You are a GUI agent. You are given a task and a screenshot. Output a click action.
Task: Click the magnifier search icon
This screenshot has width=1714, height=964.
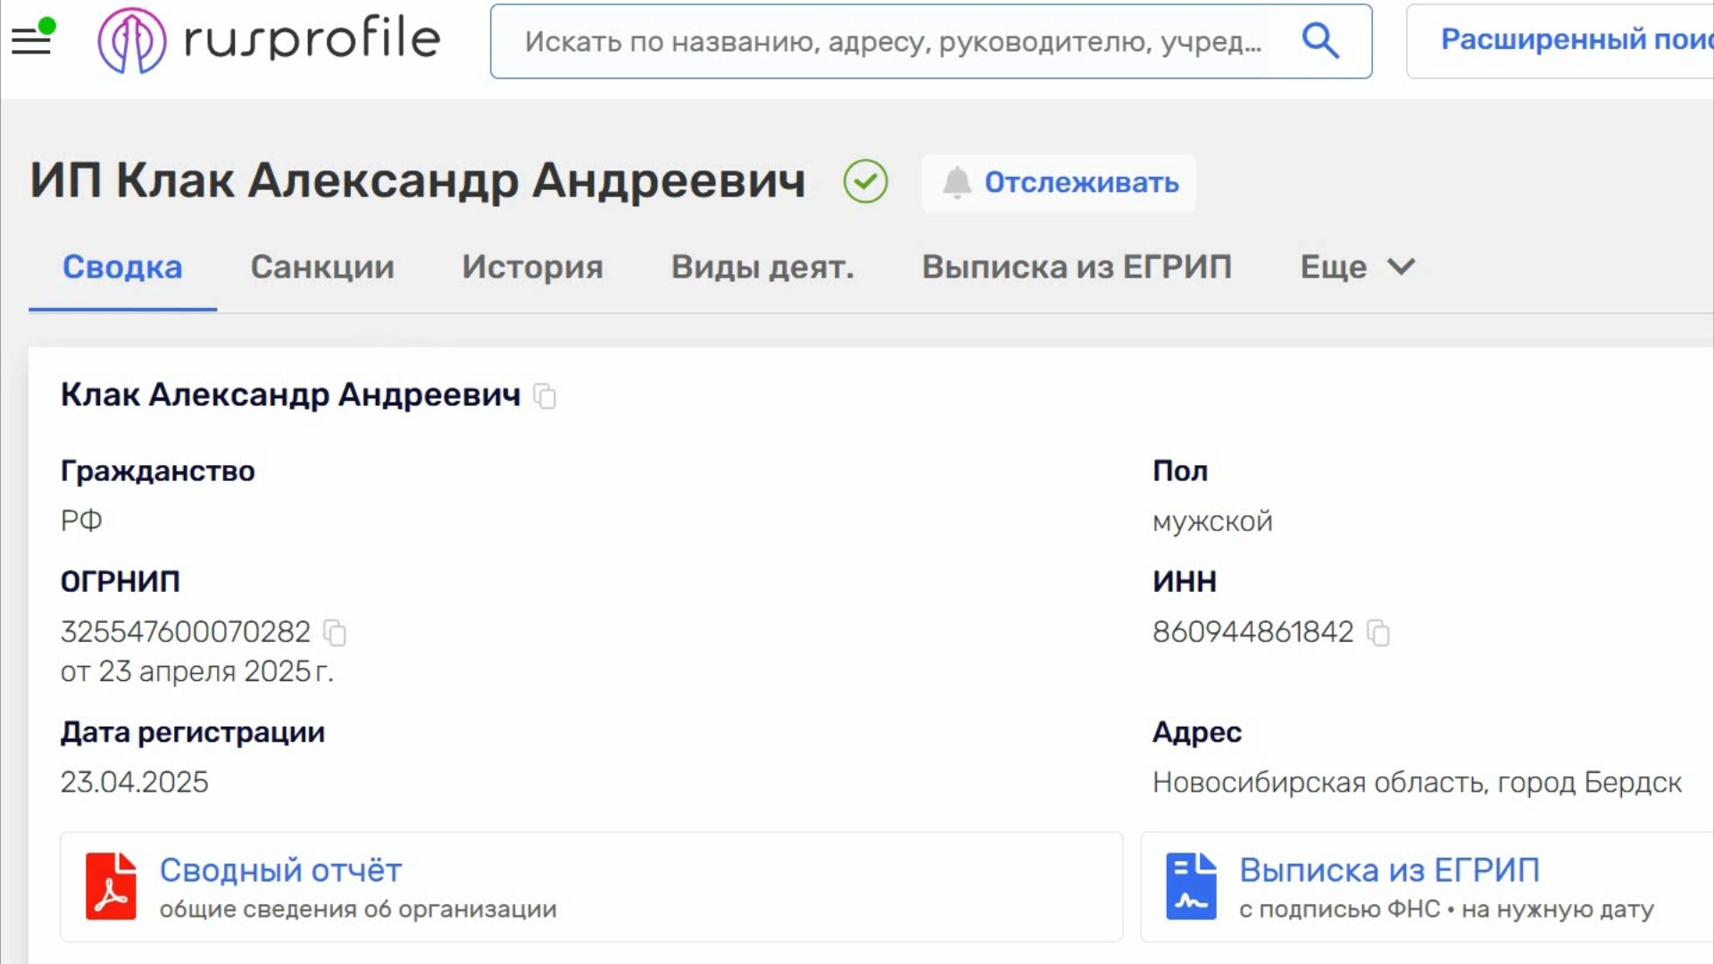[1319, 41]
